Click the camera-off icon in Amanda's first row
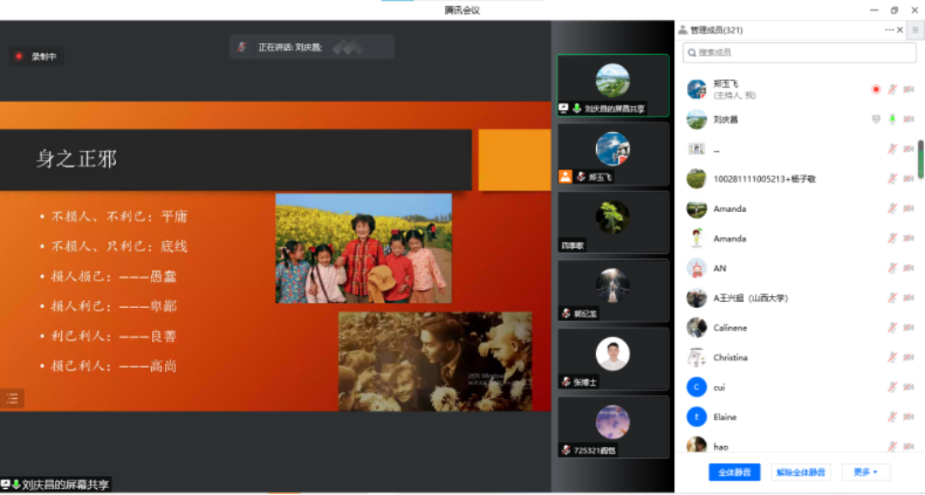Viewport: 925px width, 495px height. (x=909, y=208)
